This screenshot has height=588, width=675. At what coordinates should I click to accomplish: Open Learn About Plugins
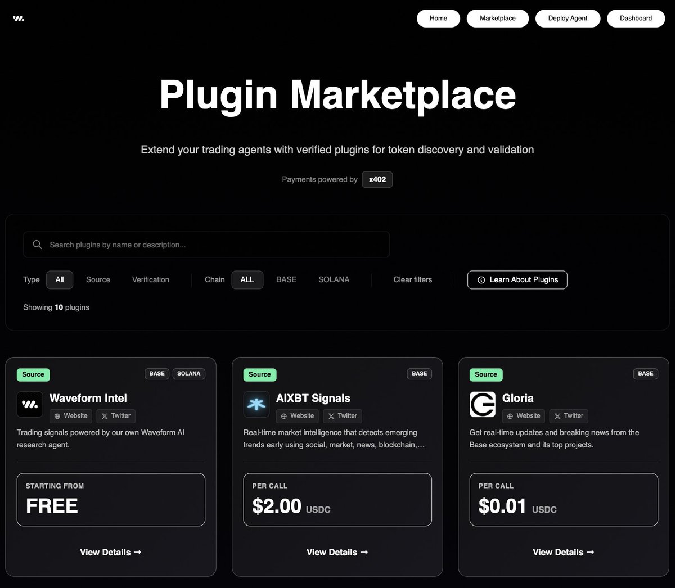click(x=517, y=279)
